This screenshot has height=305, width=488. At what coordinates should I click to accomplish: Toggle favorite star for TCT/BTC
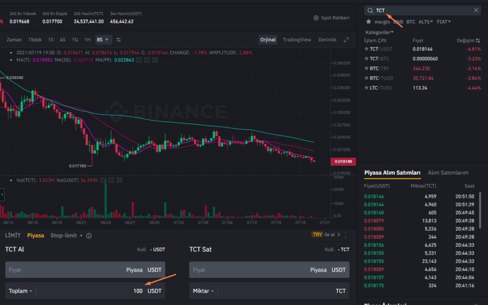(x=366, y=59)
